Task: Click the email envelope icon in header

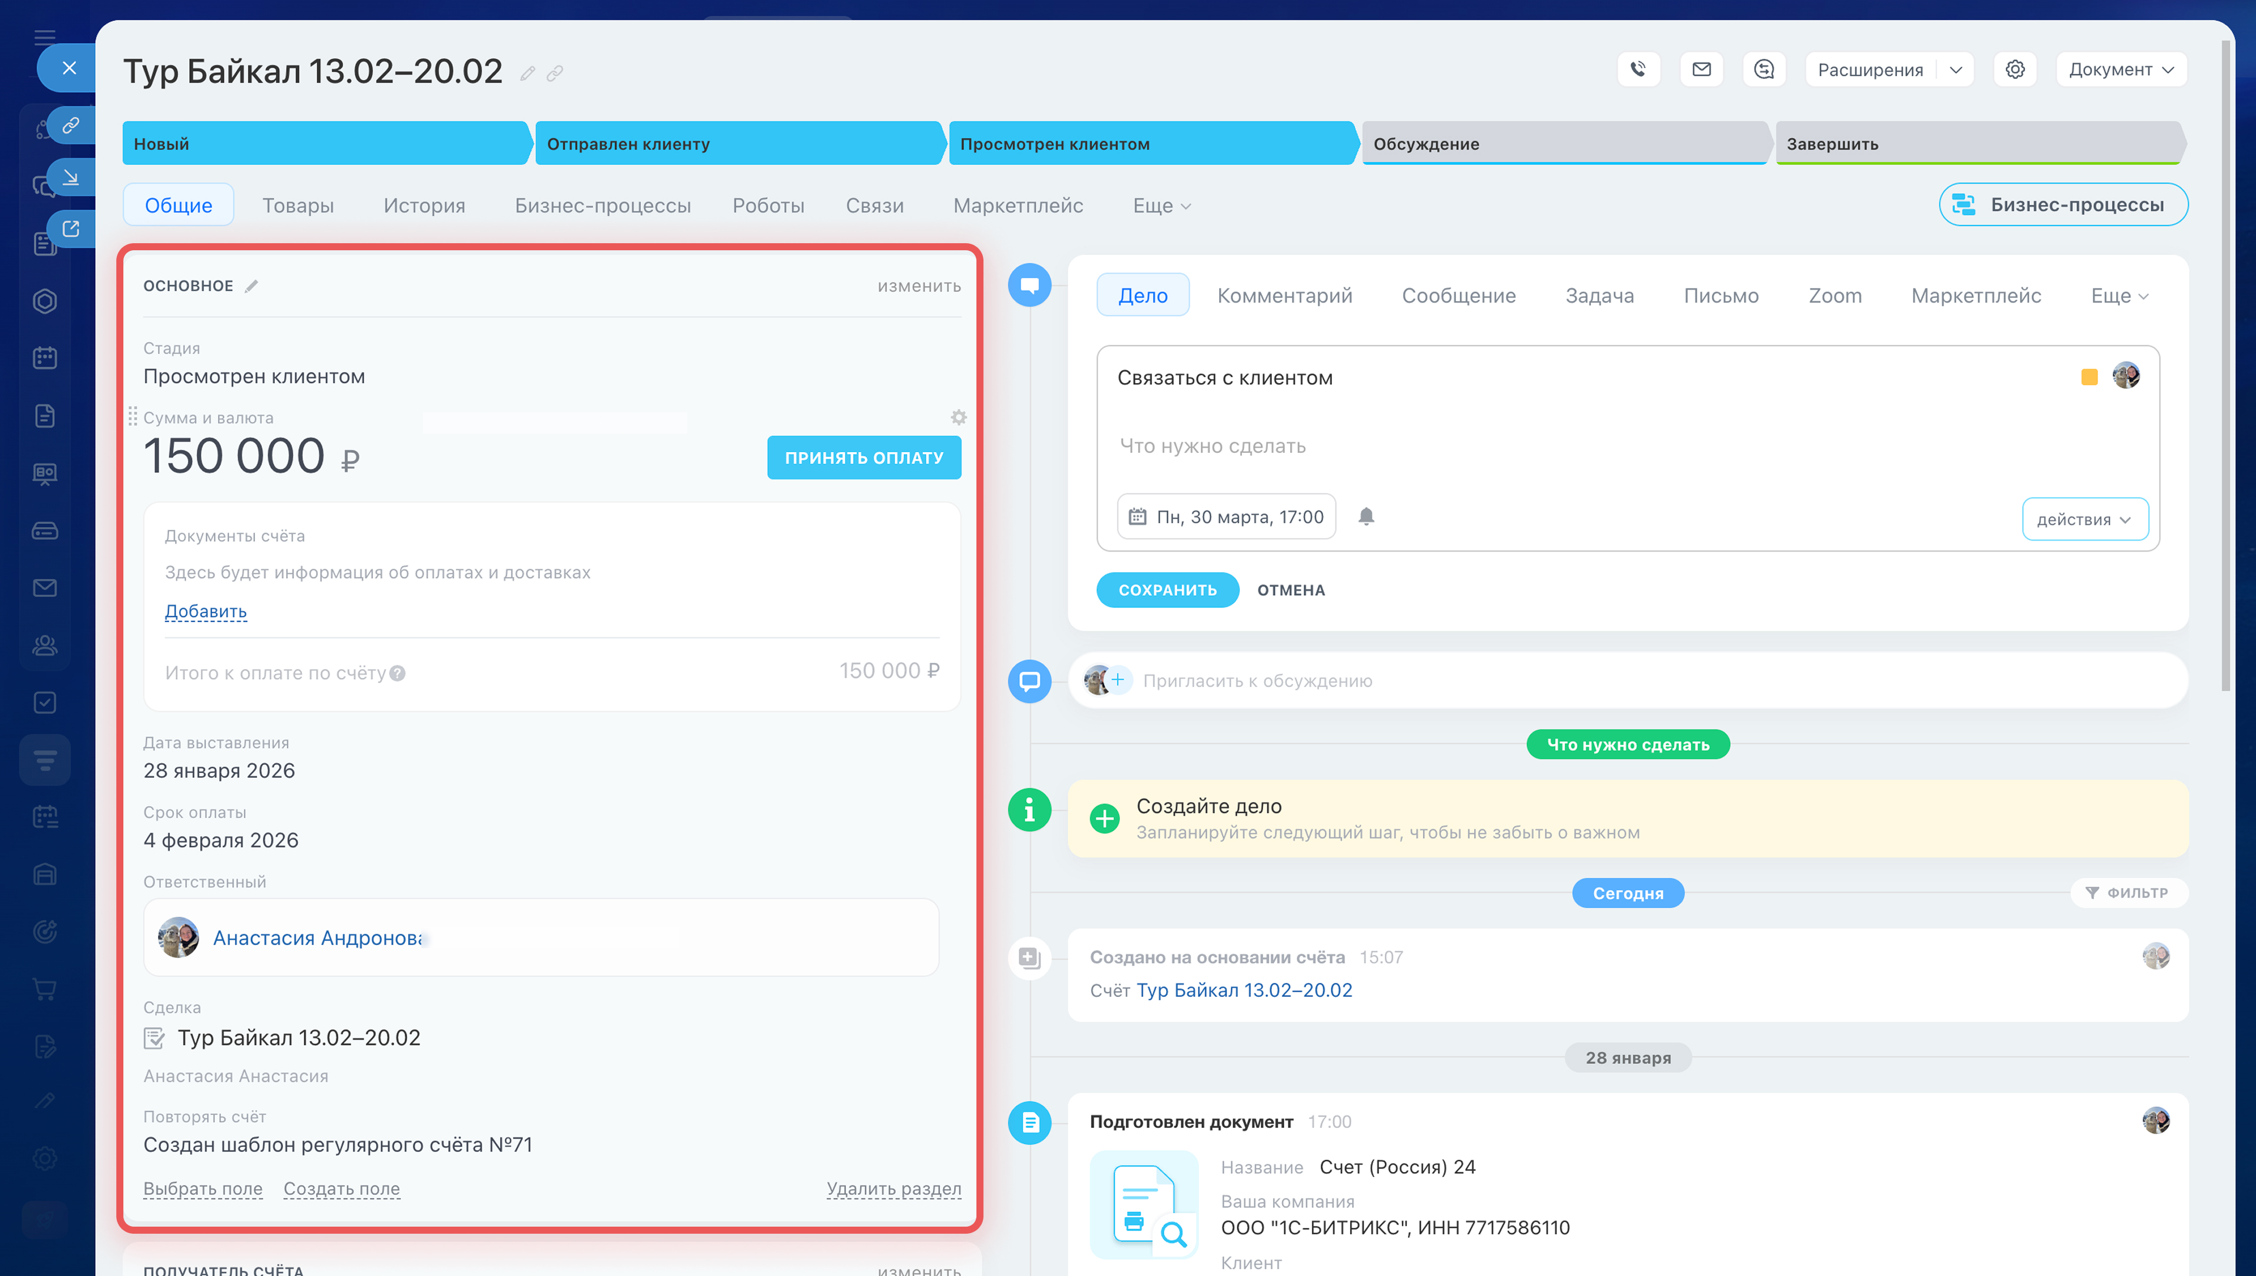Action: (1701, 69)
